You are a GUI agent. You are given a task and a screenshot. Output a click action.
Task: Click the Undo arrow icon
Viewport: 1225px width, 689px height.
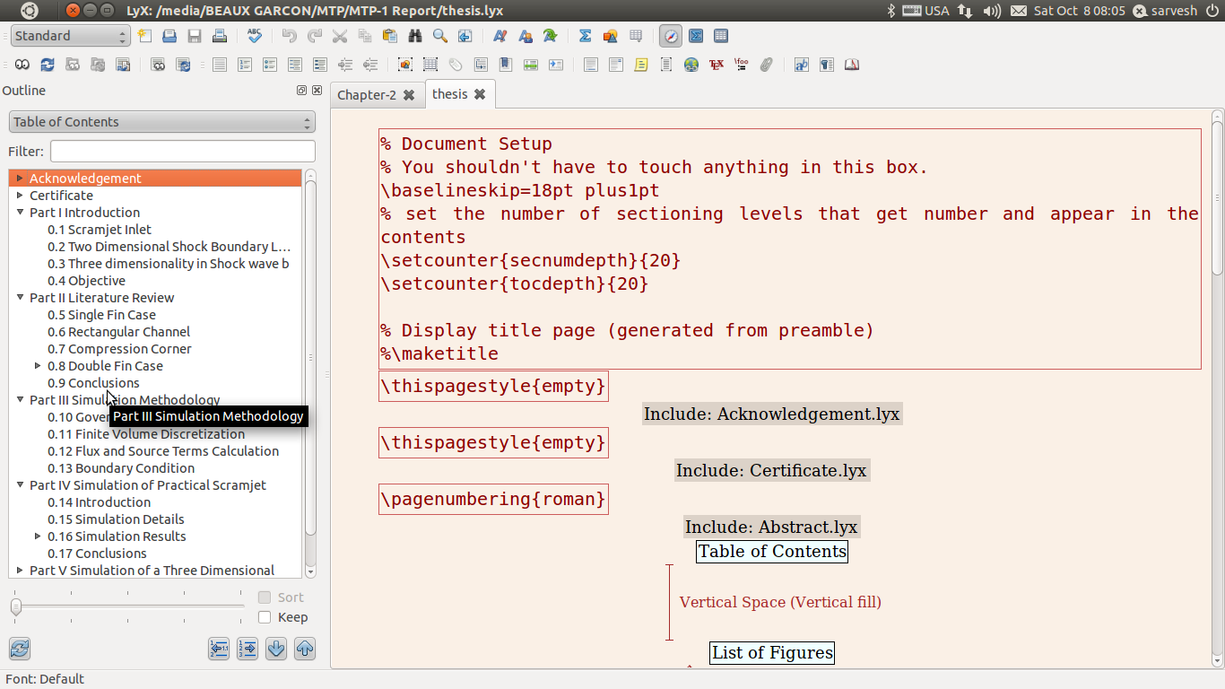click(x=289, y=36)
